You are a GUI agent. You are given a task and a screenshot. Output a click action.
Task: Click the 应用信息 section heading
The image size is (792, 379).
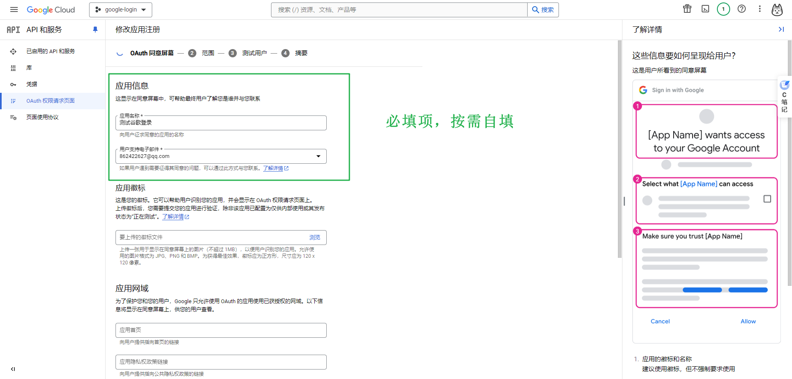point(132,86)
